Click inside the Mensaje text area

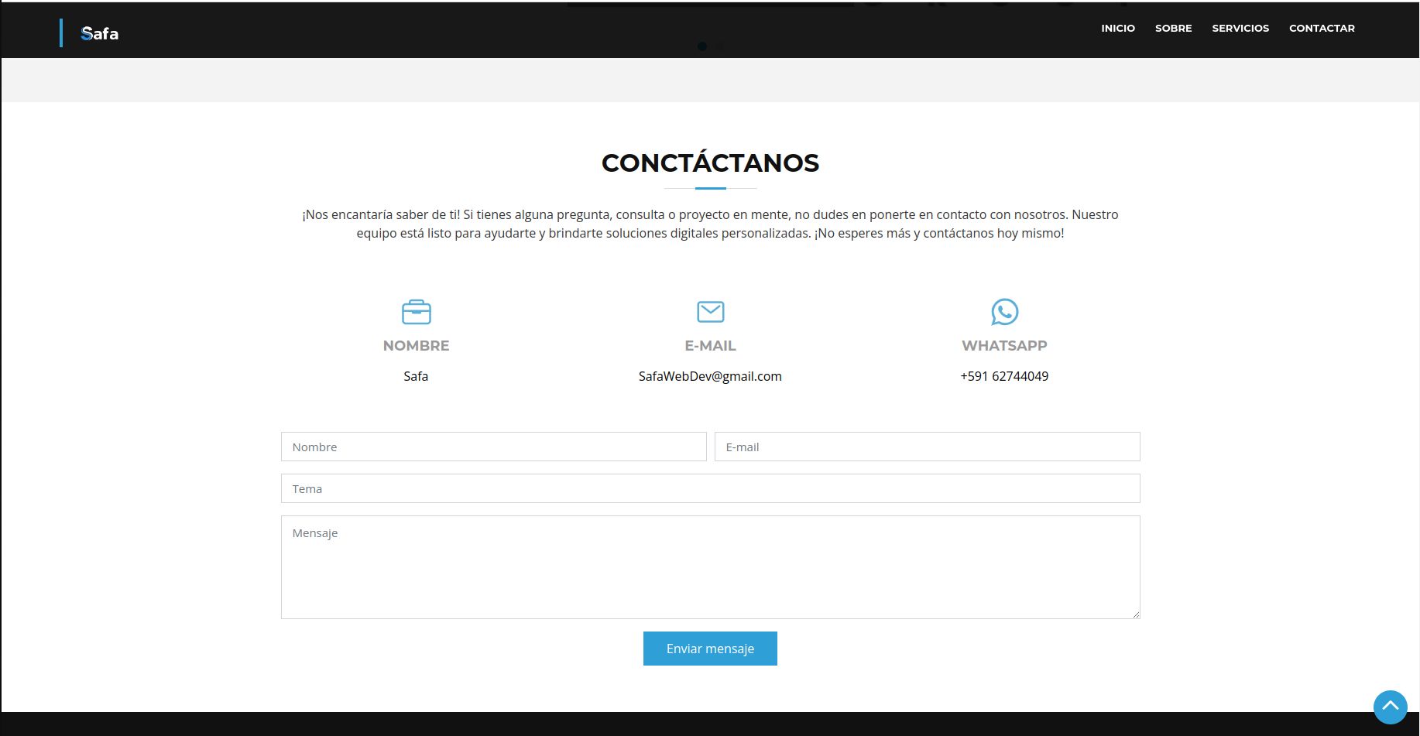(709, 567)
